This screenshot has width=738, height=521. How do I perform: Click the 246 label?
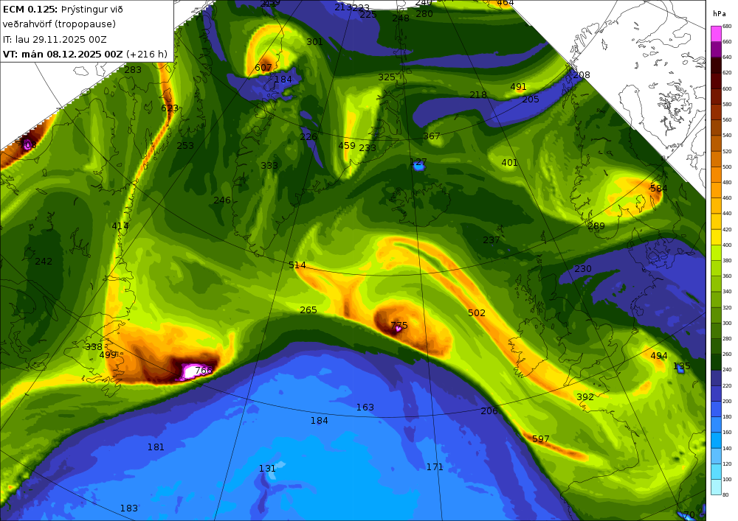(221, 200)
